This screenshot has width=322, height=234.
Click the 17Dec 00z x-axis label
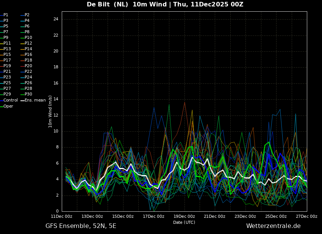[153, 216]
